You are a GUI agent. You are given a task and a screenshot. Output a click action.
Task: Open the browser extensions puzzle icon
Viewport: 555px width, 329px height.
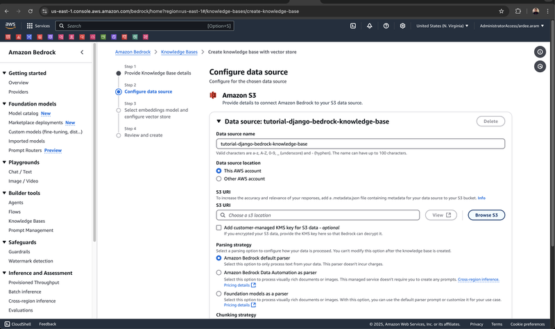click(x=518, y=11)
